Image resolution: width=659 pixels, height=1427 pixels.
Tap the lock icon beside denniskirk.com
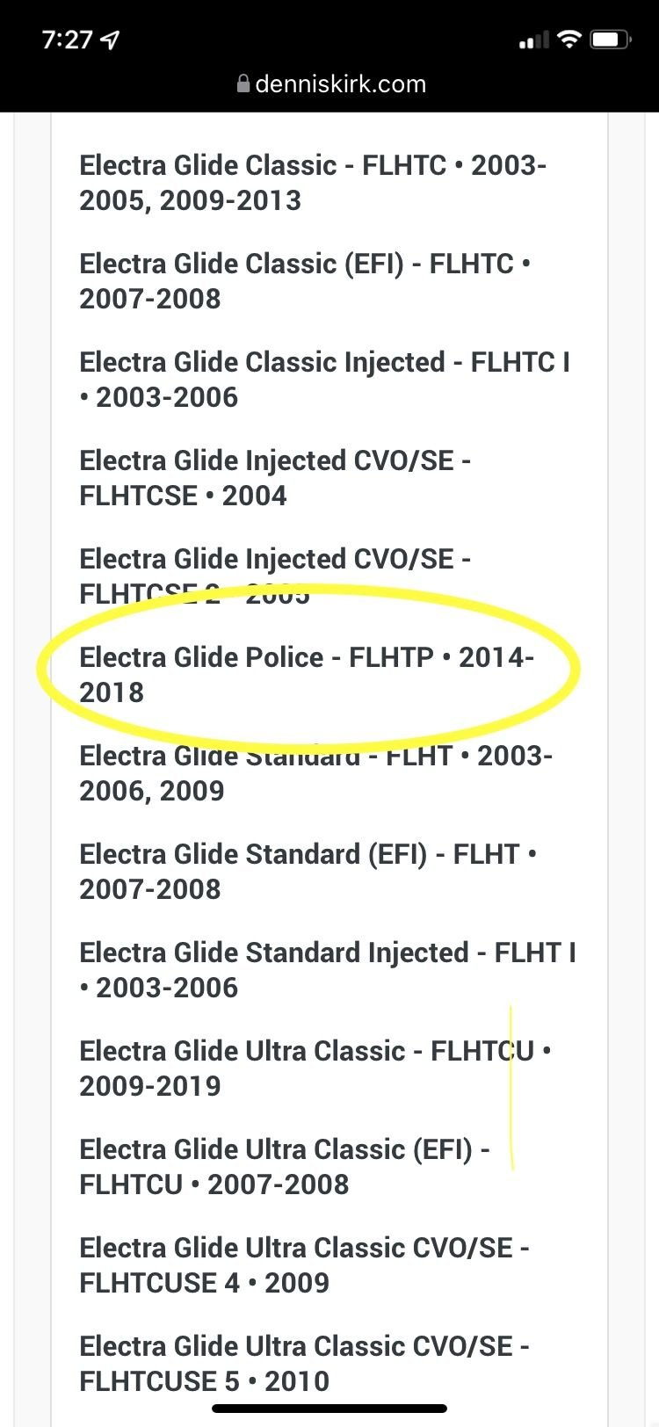243,84
